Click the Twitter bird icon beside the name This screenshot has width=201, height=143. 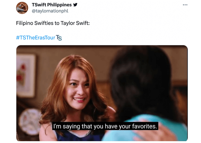point(75,5)
